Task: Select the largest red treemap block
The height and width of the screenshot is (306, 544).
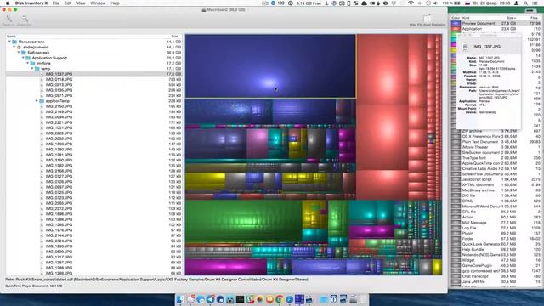Action: pos(382,70)
